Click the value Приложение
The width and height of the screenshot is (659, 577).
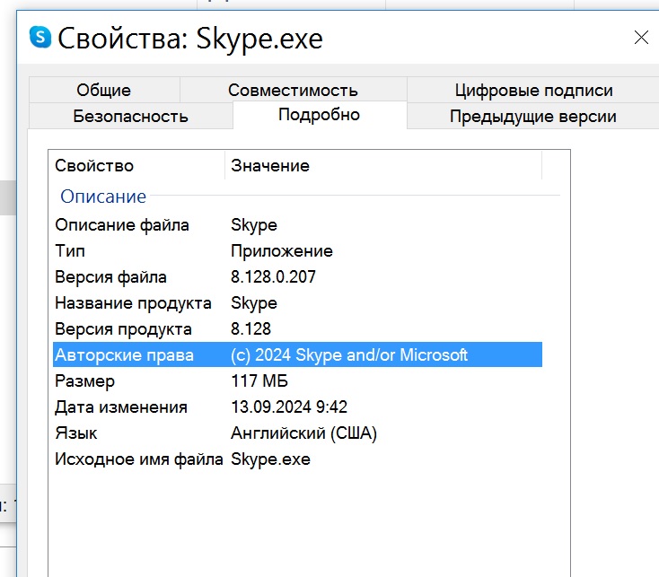(282, 251)
